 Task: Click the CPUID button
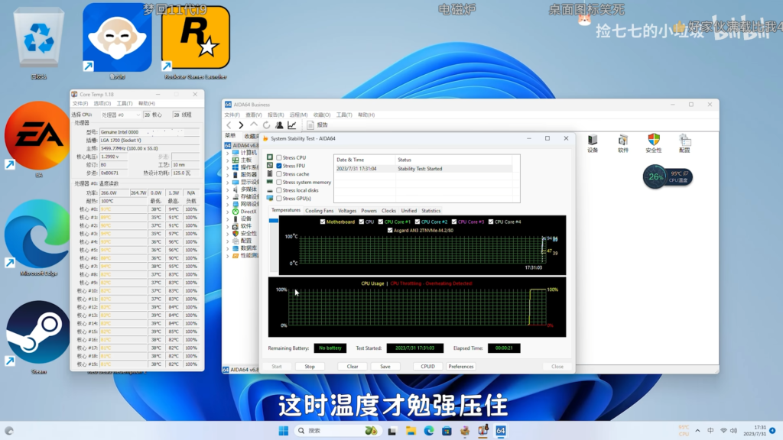(428, 367)
